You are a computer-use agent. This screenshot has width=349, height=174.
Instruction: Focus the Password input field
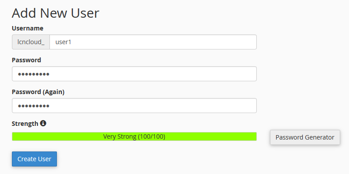click(134, 74)
